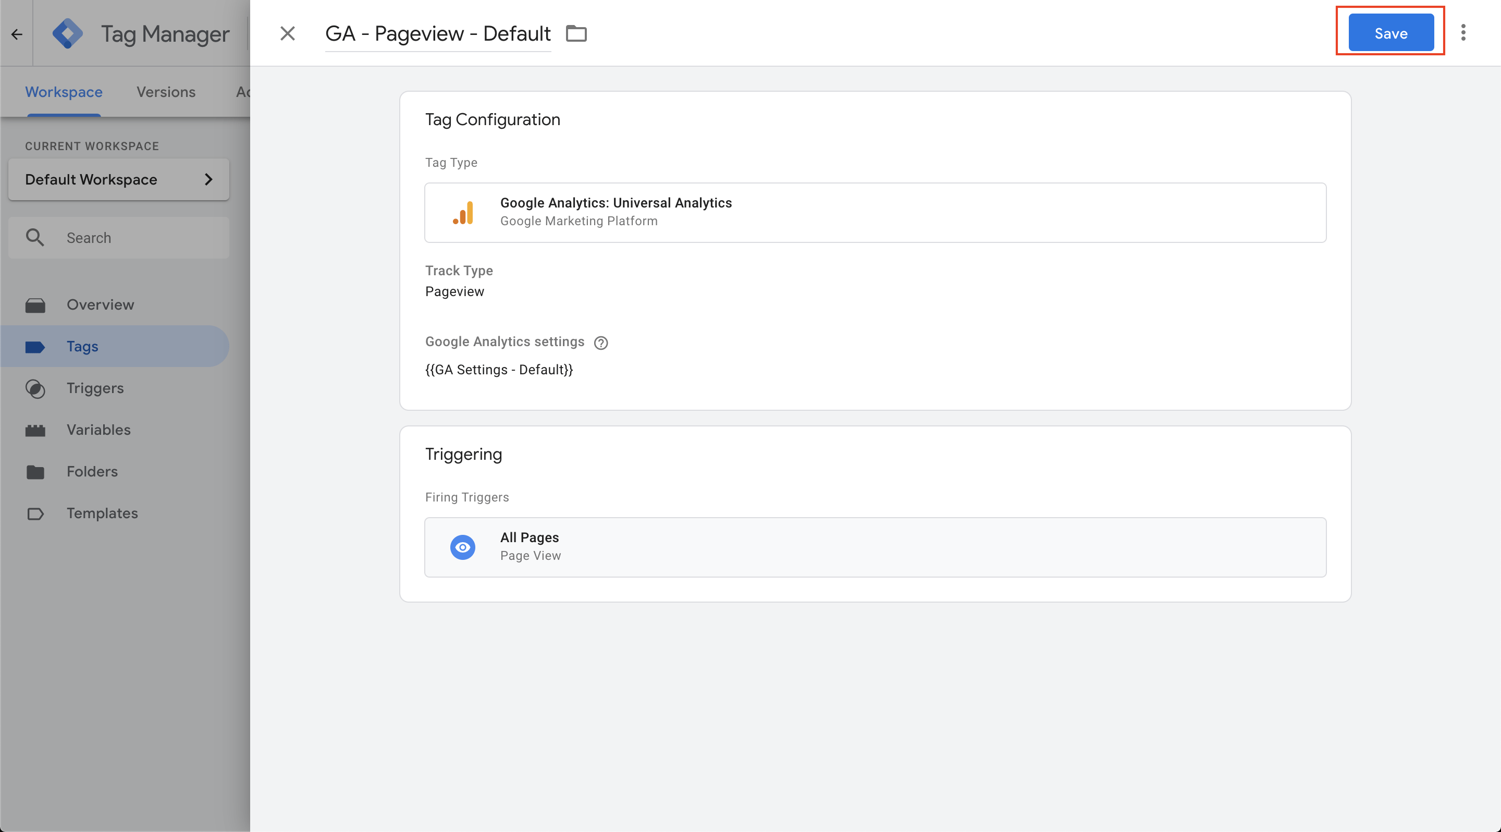This screenshot has width=1501, height=832.
Task: Open Triggers in the sidebar
Action: 95,388
